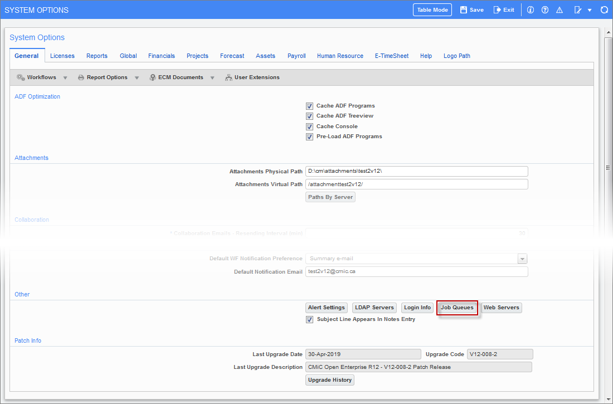Viewport: 613px width, 404px height.
Task: Click the warning triangle icon
Action: click(x=560, y=10)
